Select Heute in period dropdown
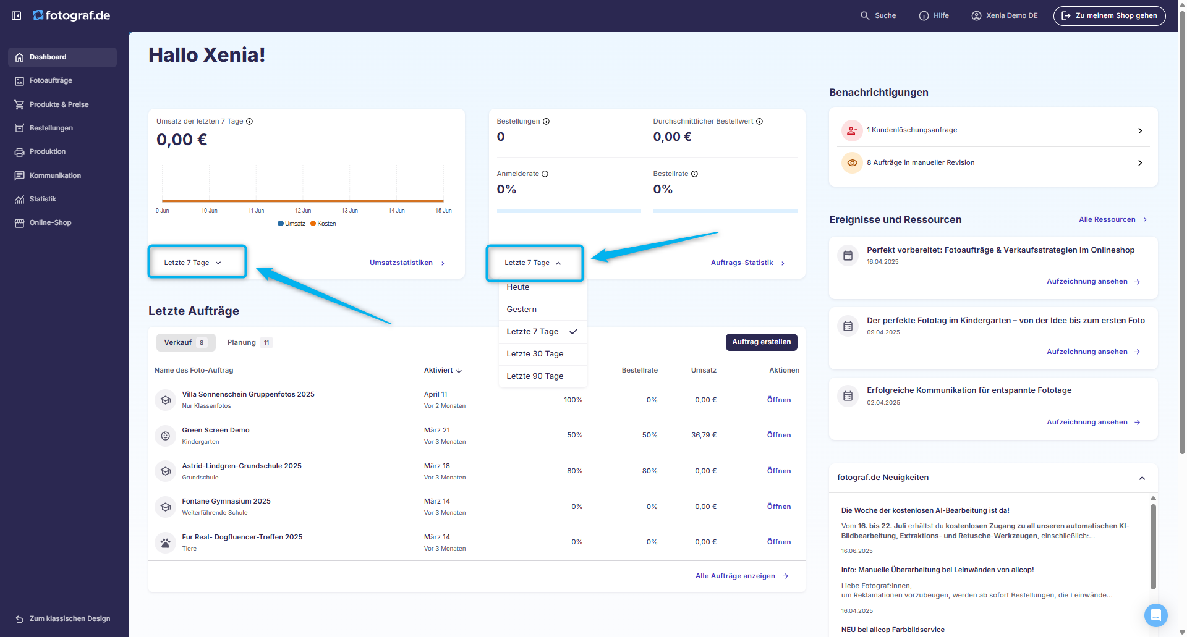 (x=543, y=287)
